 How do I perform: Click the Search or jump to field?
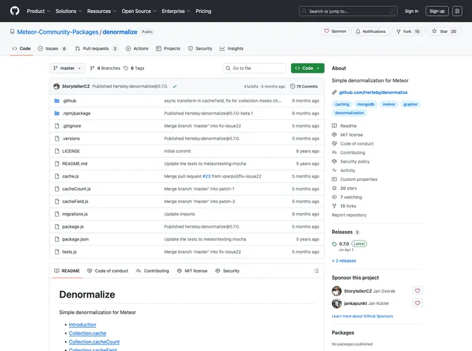point(349,11)
